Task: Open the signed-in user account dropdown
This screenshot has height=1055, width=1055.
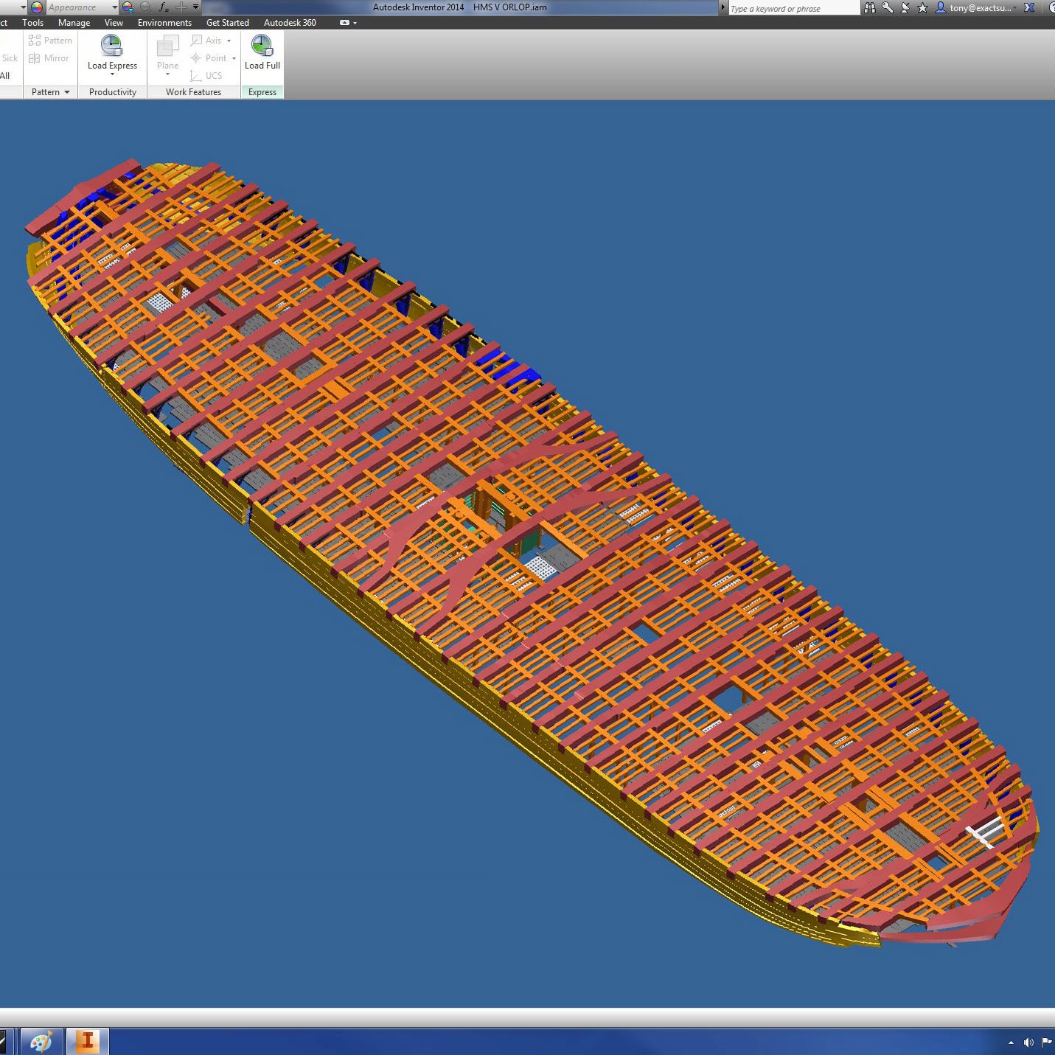Action: tap(980, 8)
